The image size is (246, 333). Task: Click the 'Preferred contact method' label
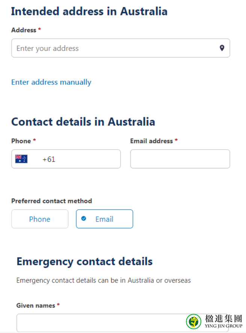(51, 201)
